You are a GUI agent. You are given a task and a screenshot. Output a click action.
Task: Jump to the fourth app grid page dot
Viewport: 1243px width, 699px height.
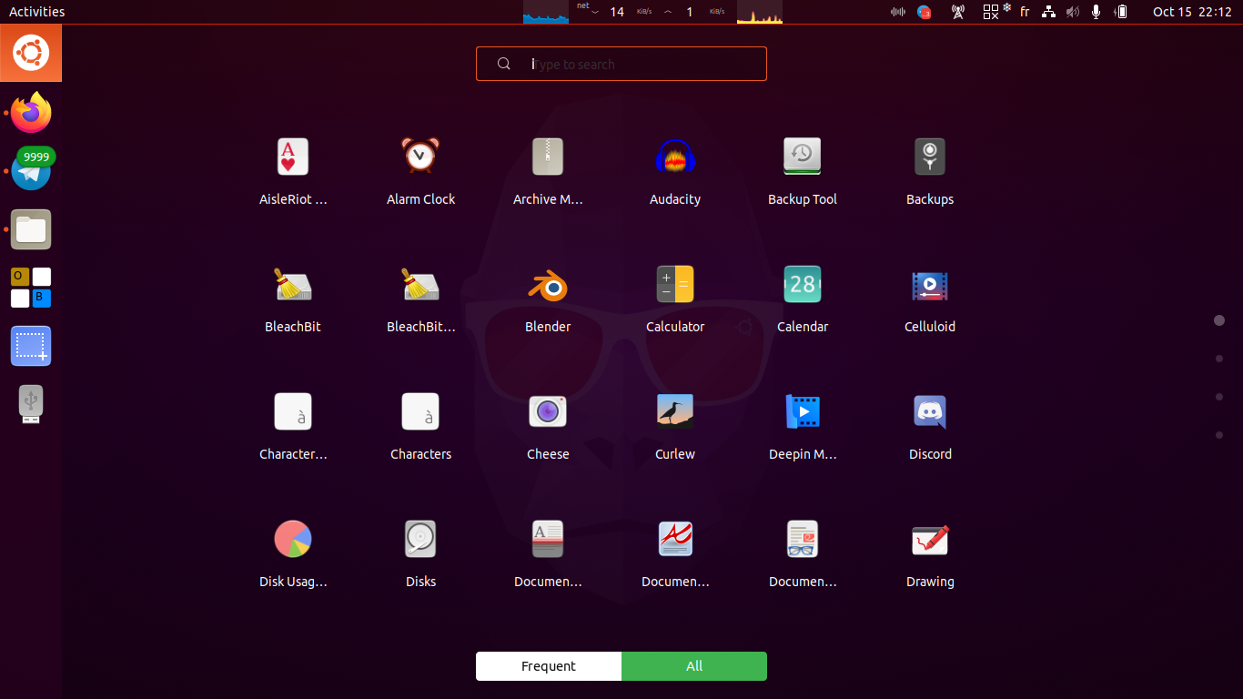click(1219, 435)
